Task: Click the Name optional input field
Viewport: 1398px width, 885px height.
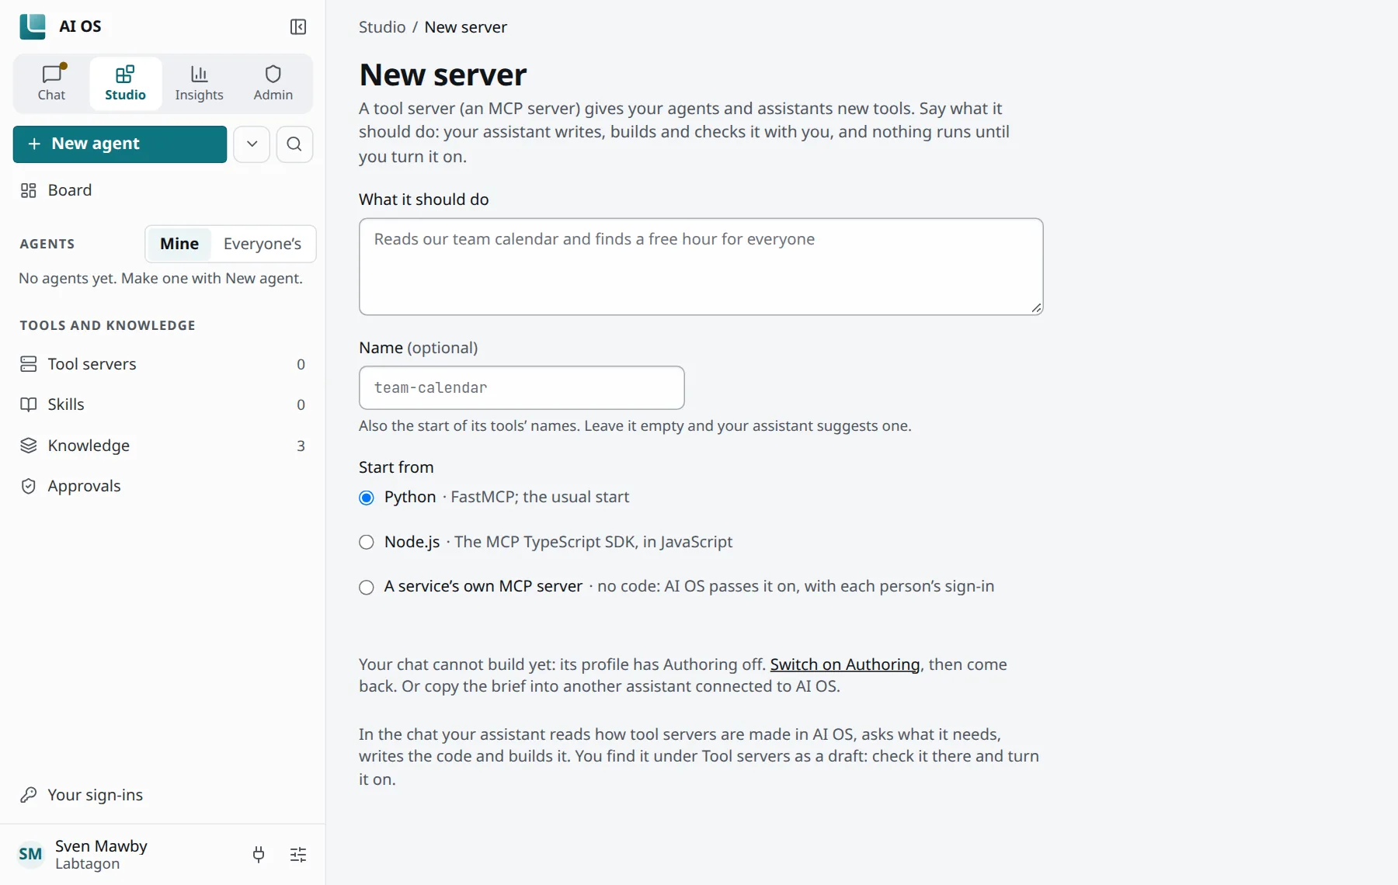Action: (521, 387)
